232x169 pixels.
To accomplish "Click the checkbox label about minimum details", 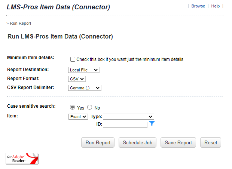I will [x=129, y=59].
